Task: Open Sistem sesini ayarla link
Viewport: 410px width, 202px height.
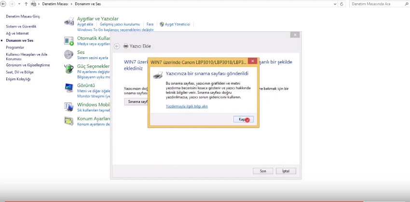Action: [x=93, y=58]
